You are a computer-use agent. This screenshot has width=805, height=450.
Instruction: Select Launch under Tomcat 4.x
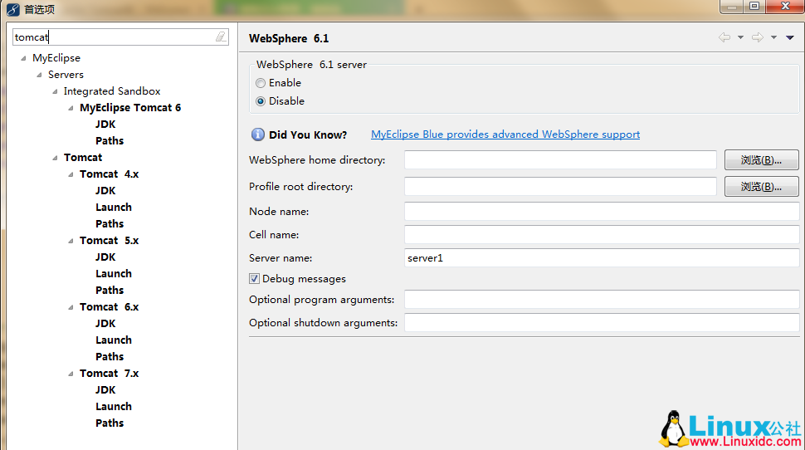114,207
